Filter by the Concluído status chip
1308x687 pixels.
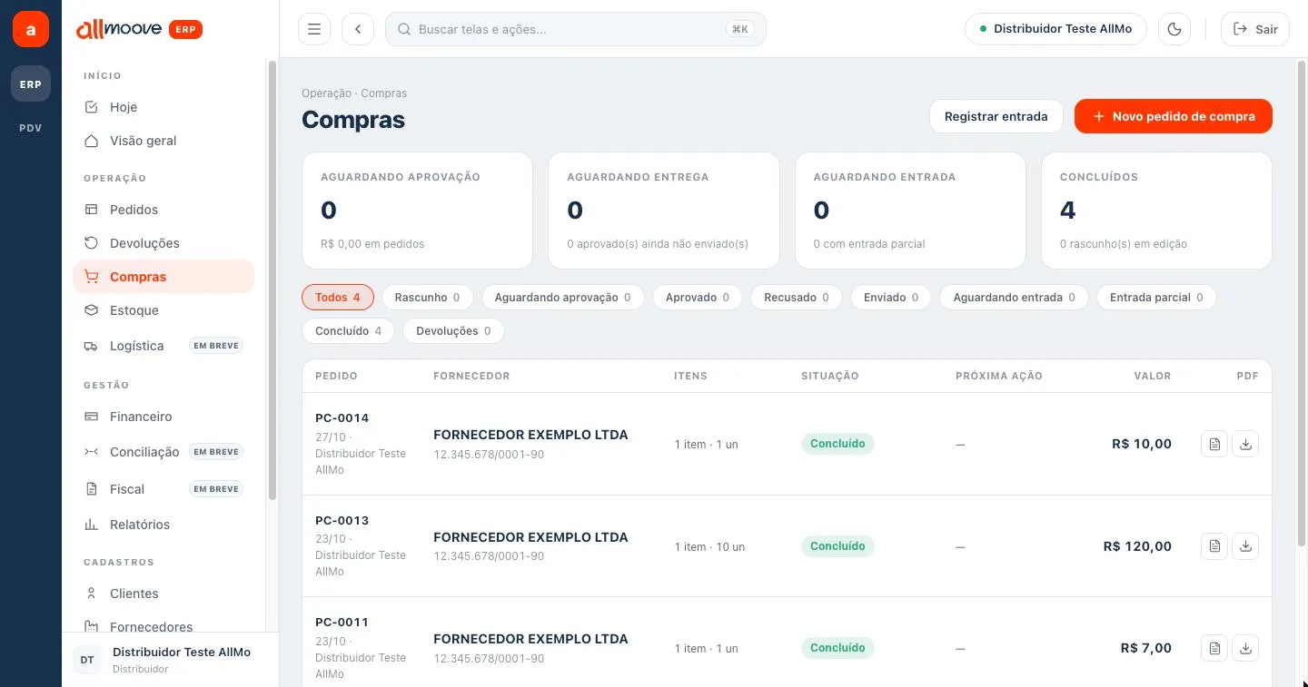[348, 331]
